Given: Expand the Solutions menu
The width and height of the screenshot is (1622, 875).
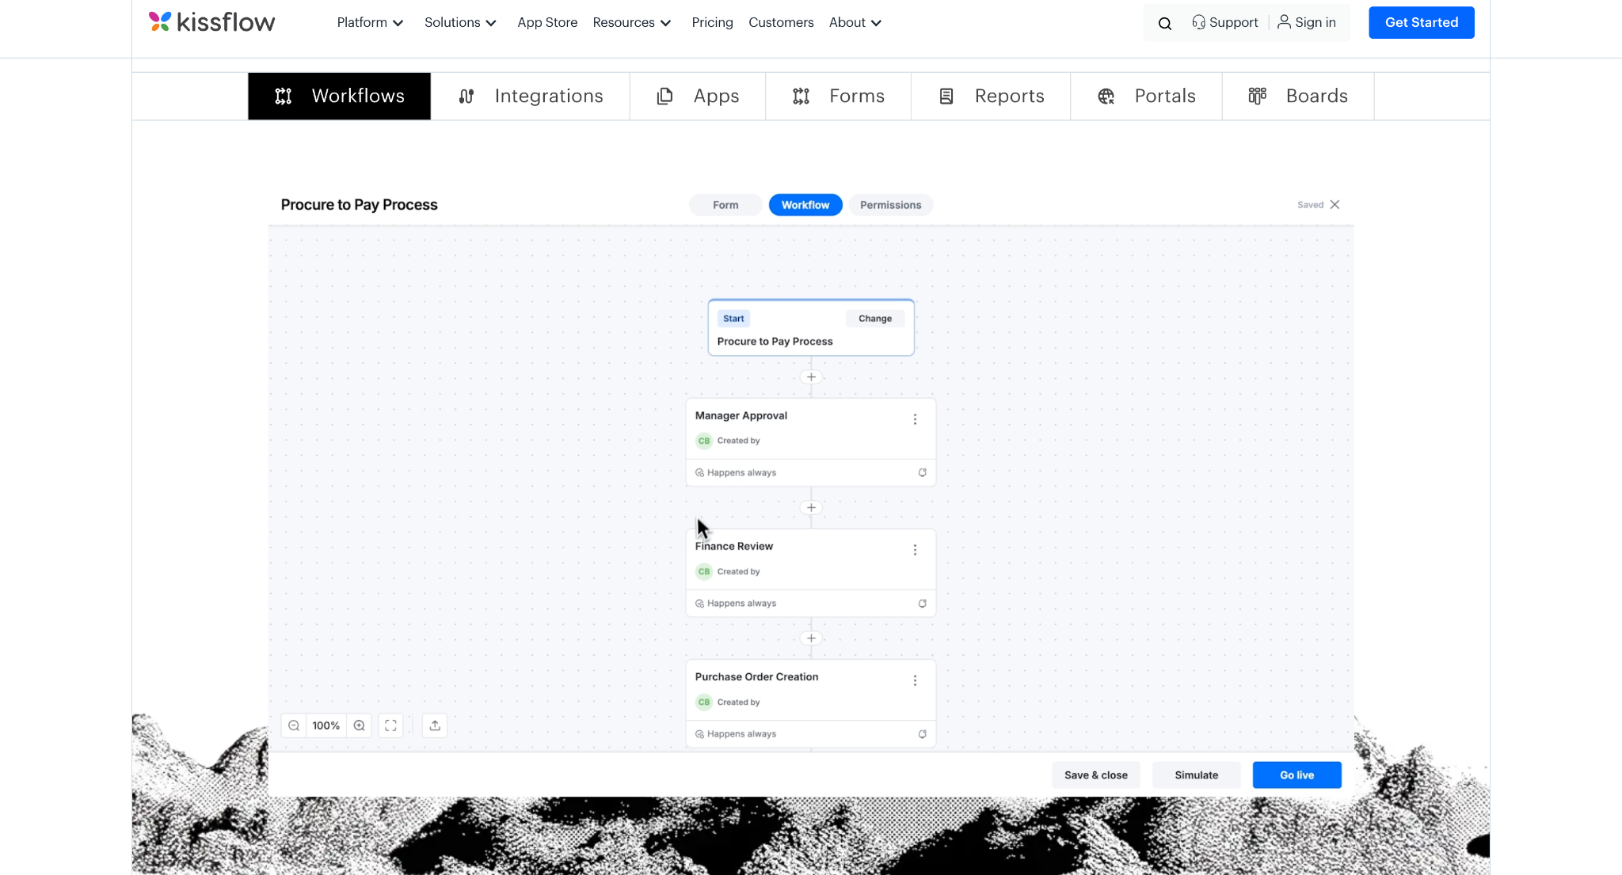Looking at the screenshot, I should point(460,22).
